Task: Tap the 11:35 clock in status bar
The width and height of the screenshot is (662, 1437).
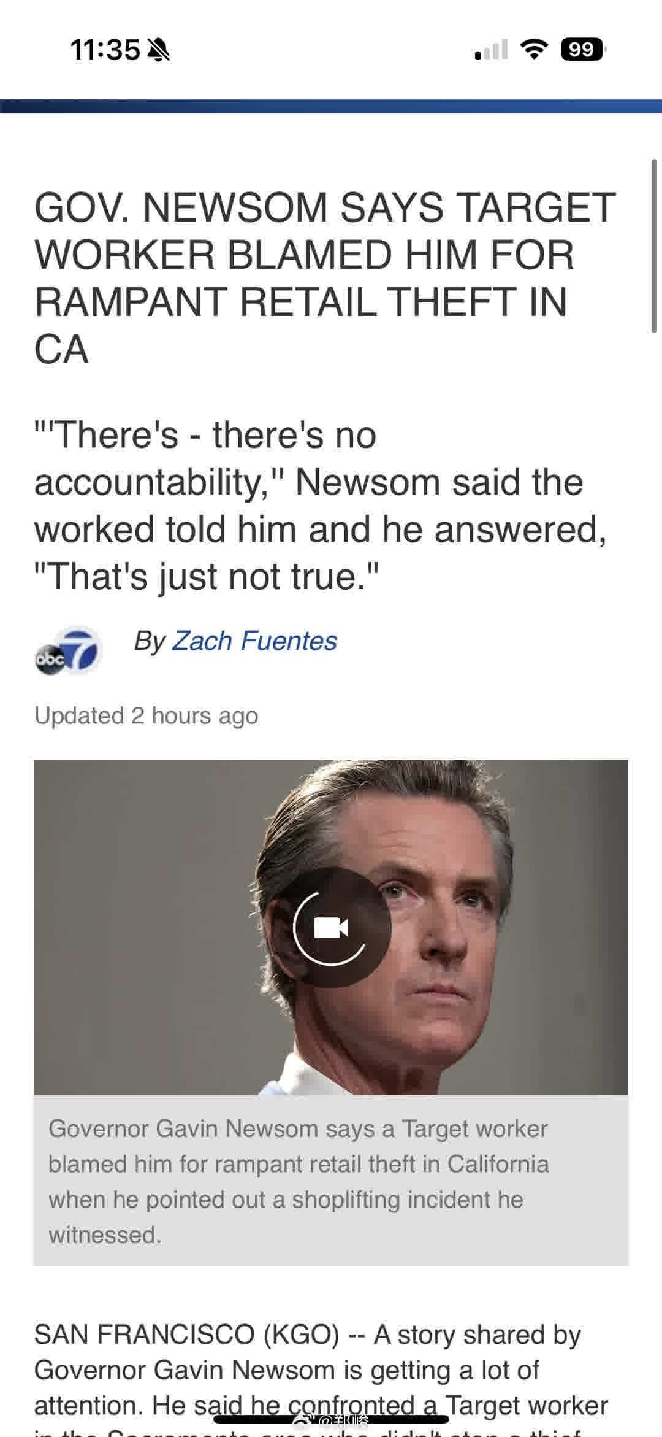Action: coord(105,50)
